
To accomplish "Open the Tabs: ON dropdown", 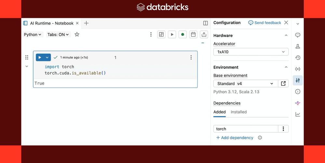I will (58, 35).
